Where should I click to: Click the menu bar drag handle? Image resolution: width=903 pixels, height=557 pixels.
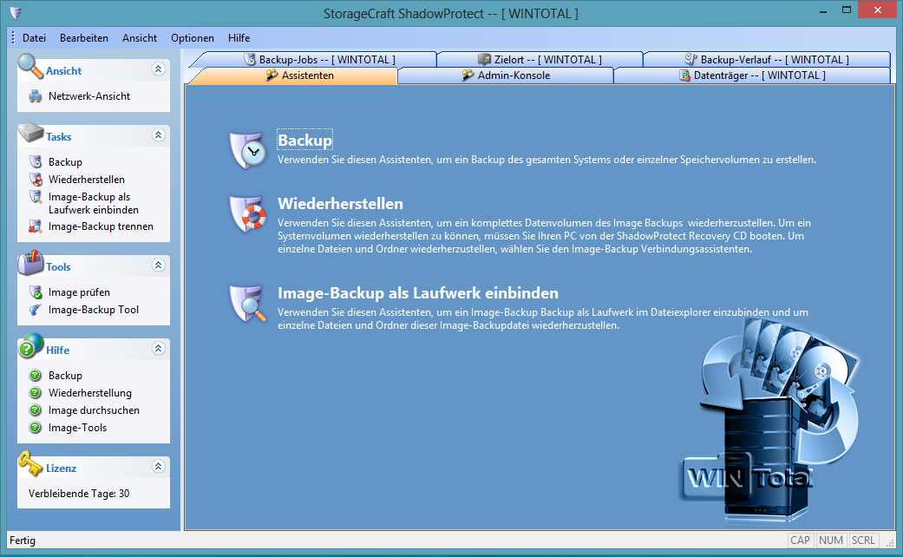13,38
